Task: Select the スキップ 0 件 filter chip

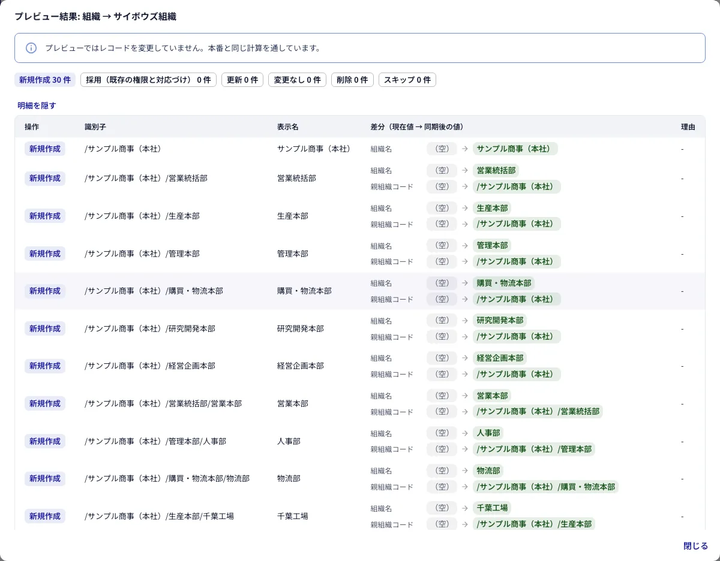Action: [x=407, y=80]
